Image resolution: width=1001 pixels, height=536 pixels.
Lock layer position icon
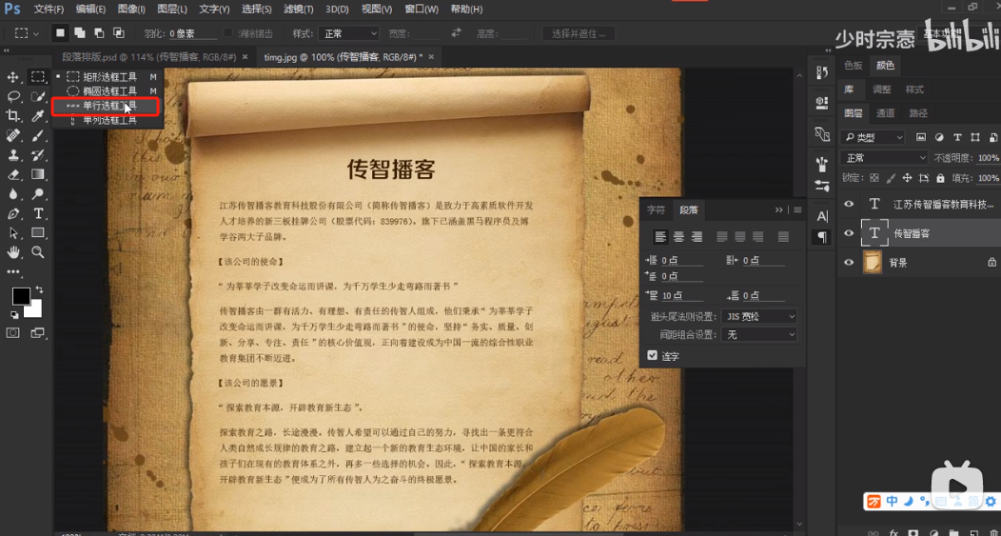click(x=907, y=178)
